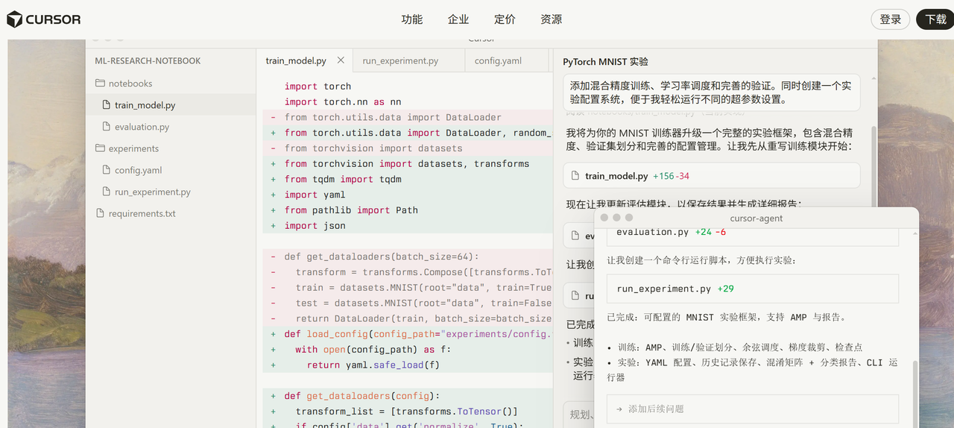Click file icon beside evaluation.py in sidebar
This screenshot has width=954, height=428.
107,127
